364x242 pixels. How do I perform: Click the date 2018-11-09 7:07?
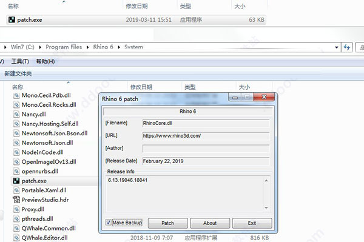(152, 238)
